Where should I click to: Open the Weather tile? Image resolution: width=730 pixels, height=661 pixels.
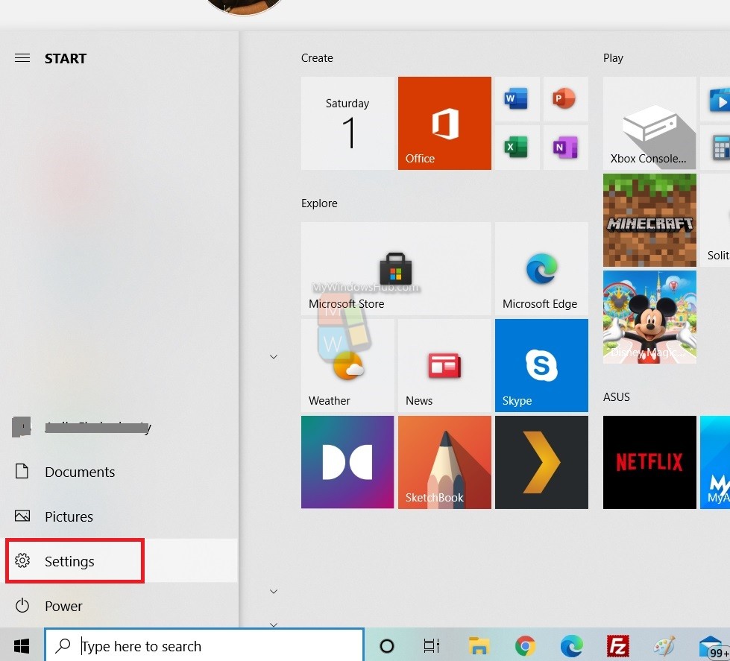pyautogui.click(x=347, y=365)
